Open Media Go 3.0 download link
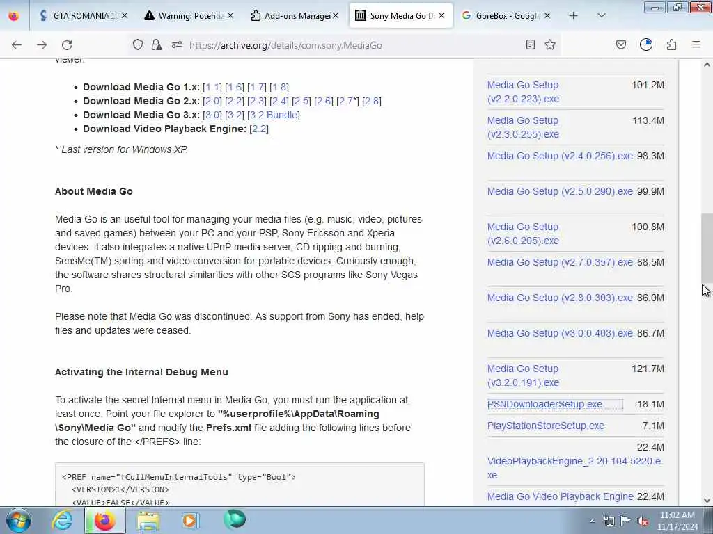Screen dimensions: 713x534 (x=212, y=115)
